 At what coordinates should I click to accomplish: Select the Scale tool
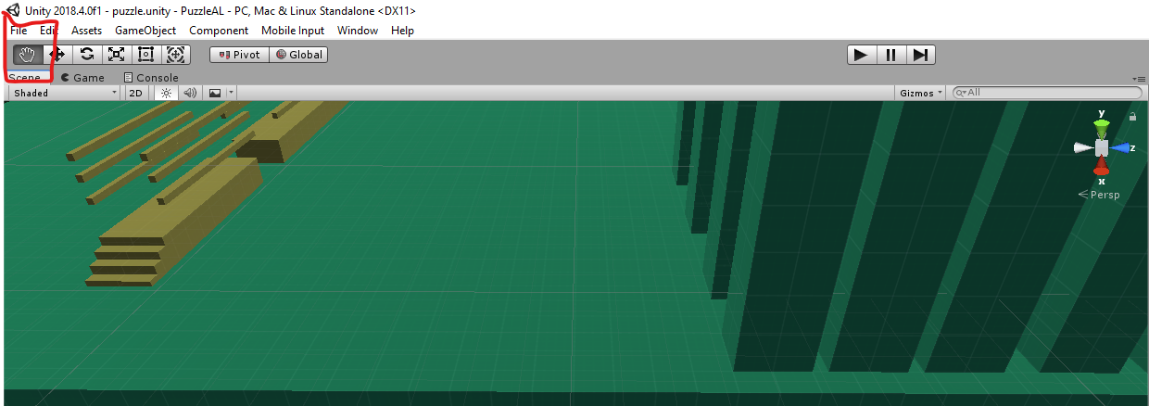click(116, 55)
